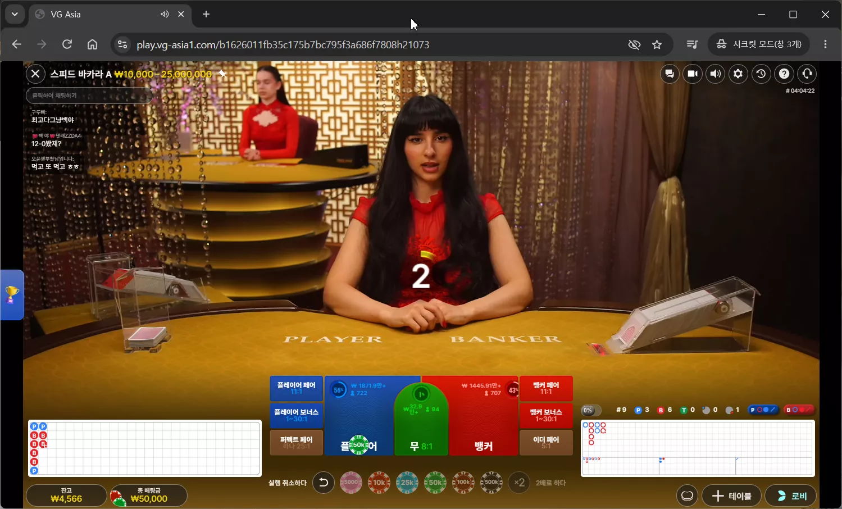Toggle the video camera icon
Image resolution: width=842 pixels, height=509 pixels.
click(x=692, y=74)
